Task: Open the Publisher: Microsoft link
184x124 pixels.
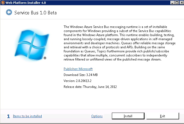Action: (x=78, y=69)
